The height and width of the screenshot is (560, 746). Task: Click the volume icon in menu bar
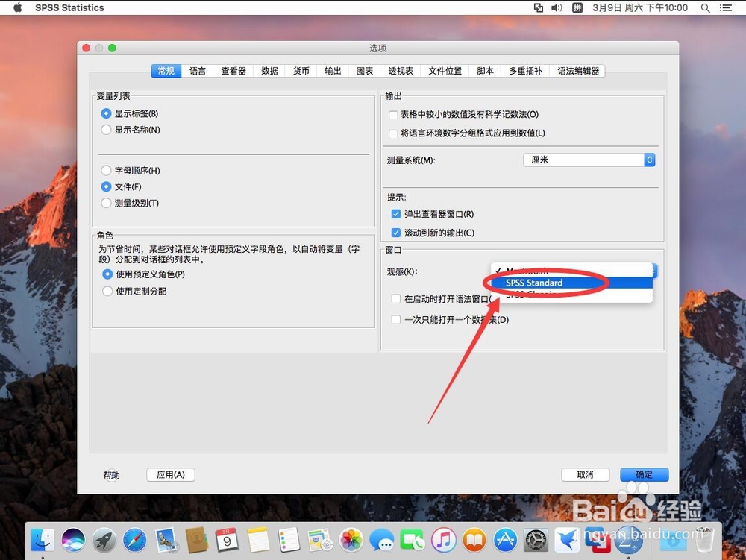557,7
